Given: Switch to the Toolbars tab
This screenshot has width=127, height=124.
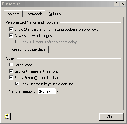Looking at the screenshot, I should click(13, 14).
